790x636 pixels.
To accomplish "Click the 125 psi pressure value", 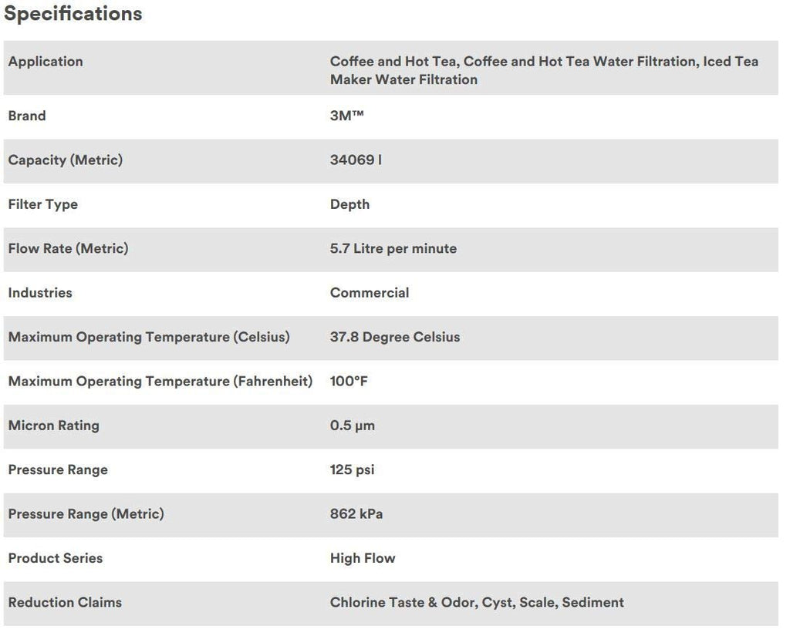I will click(352, 470).
